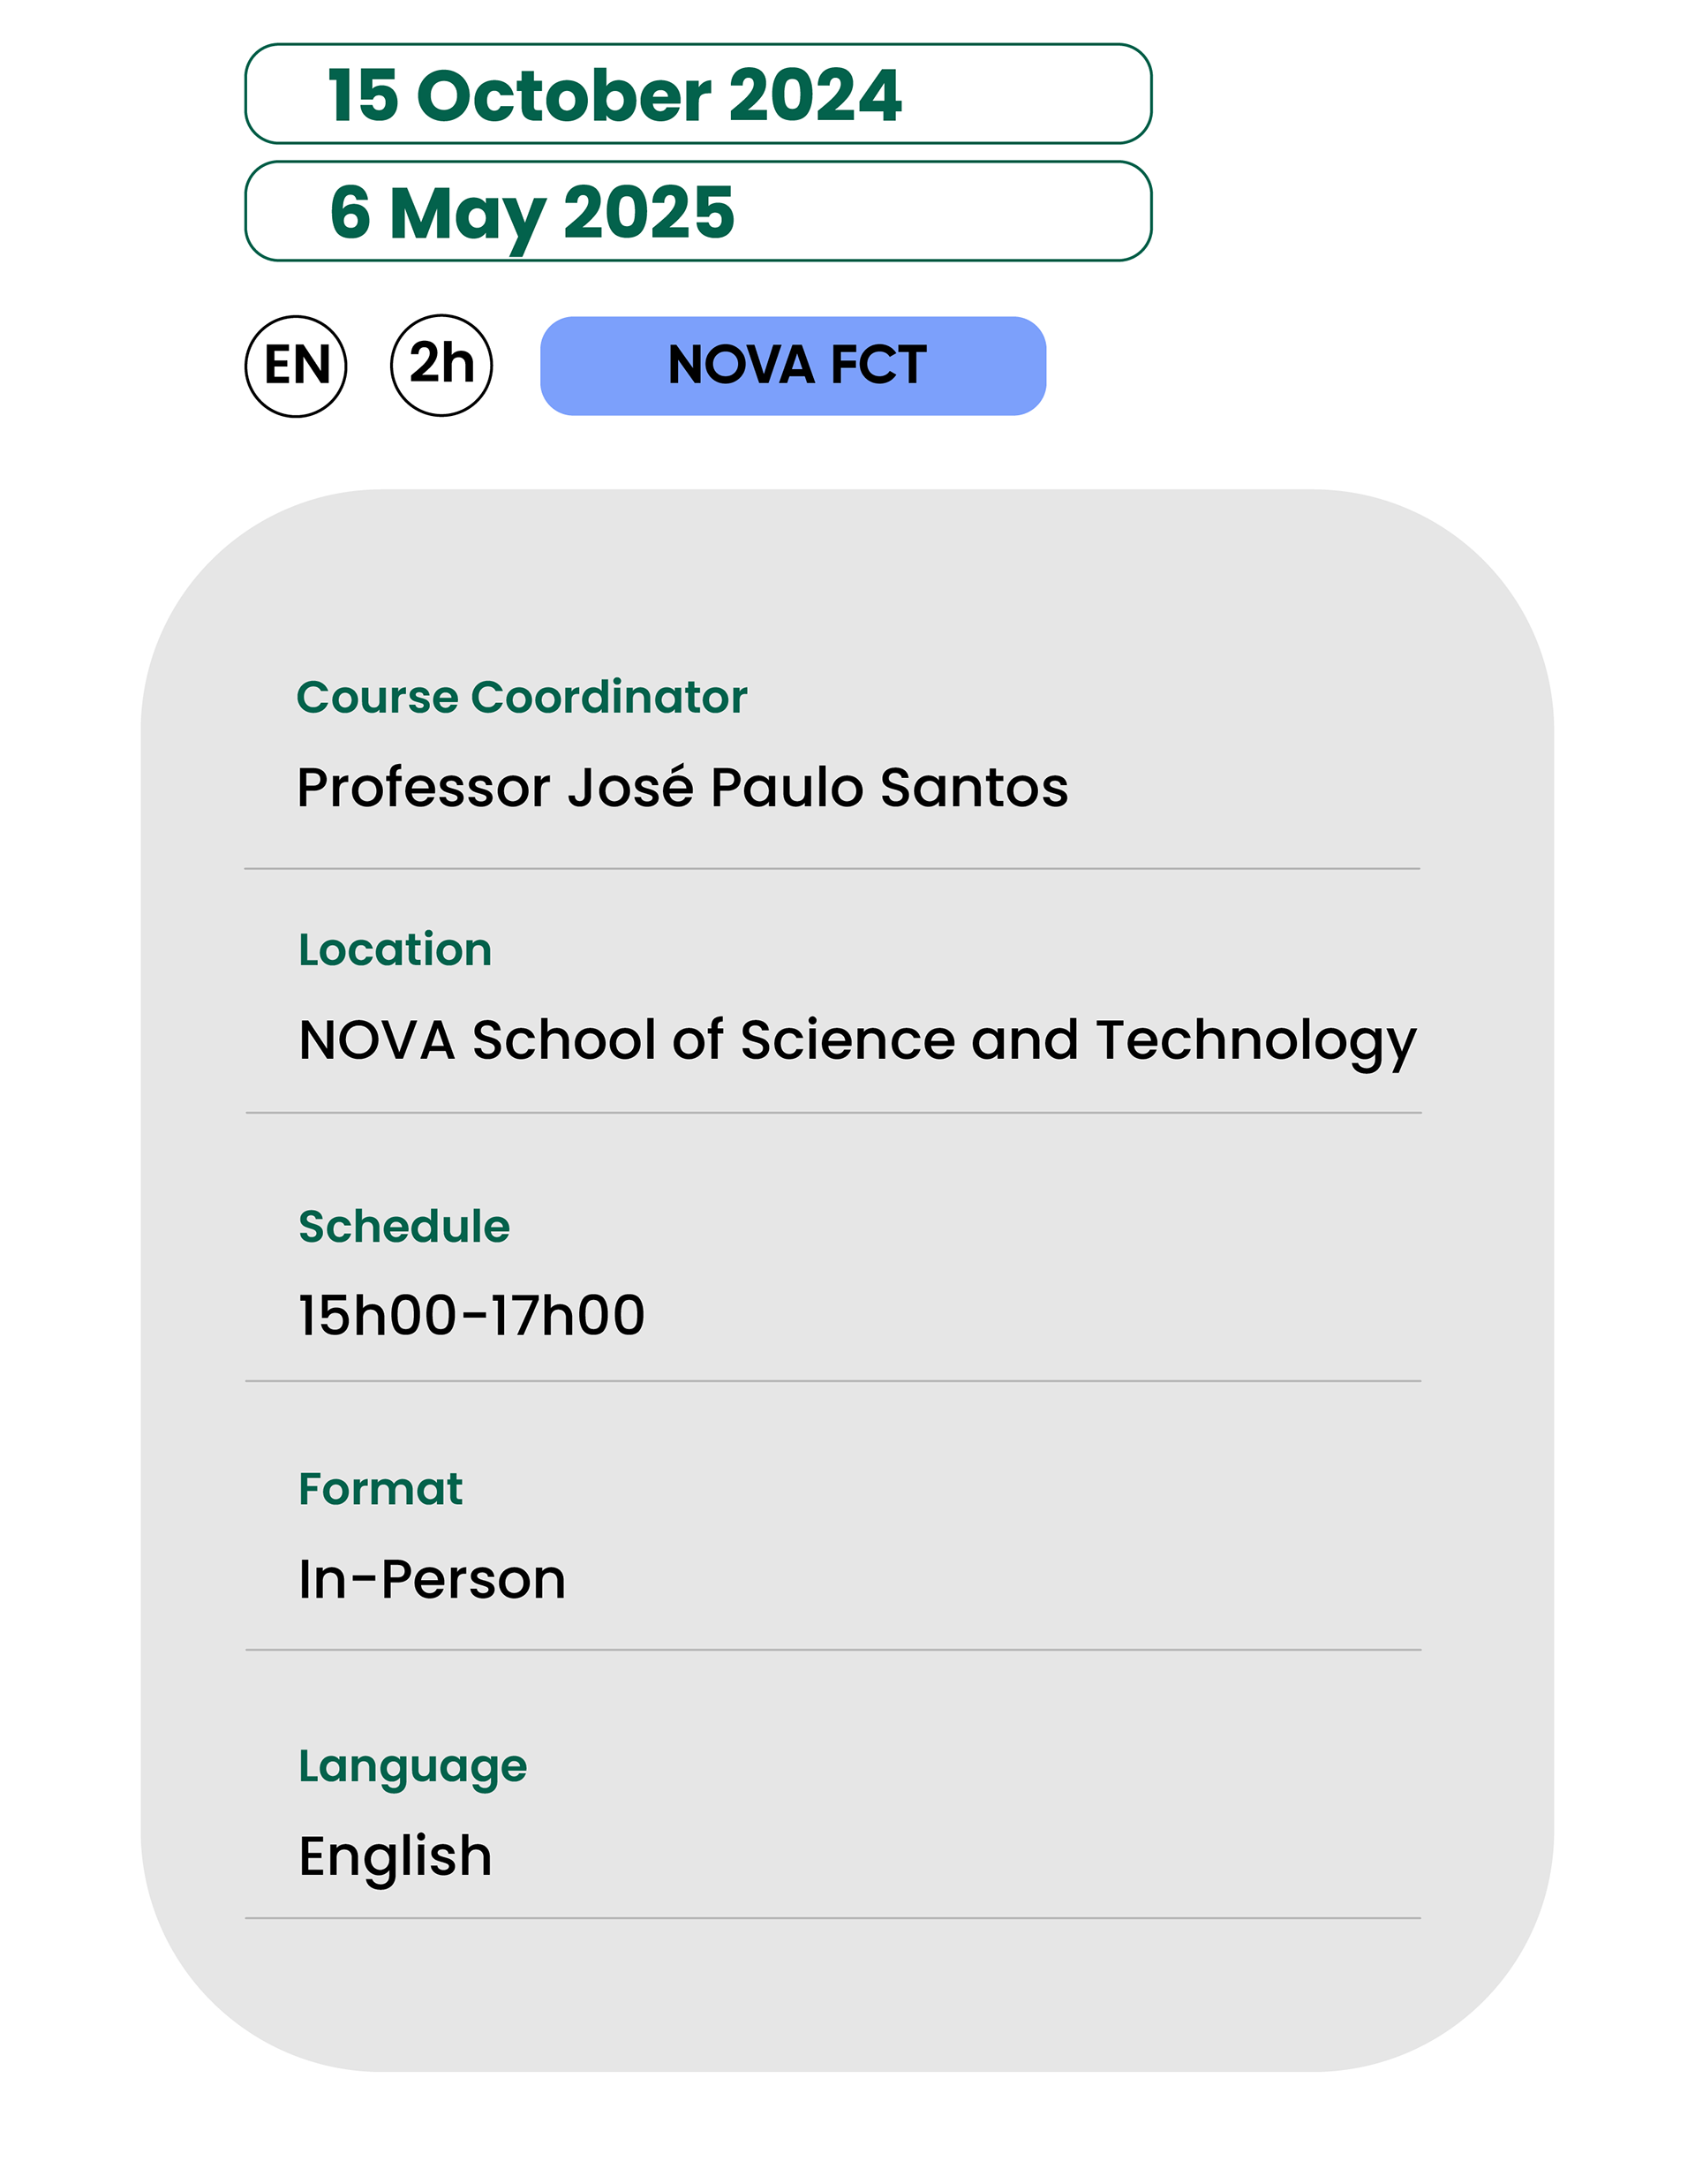Select the Professor José Paulo Santos name
Viewport: 1695px width, 2184px height.
pyautogui.click(x=682, y=787)
